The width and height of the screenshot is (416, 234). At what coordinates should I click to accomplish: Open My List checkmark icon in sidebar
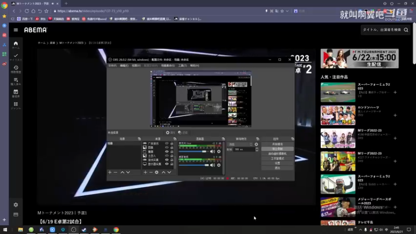point(16,56)
